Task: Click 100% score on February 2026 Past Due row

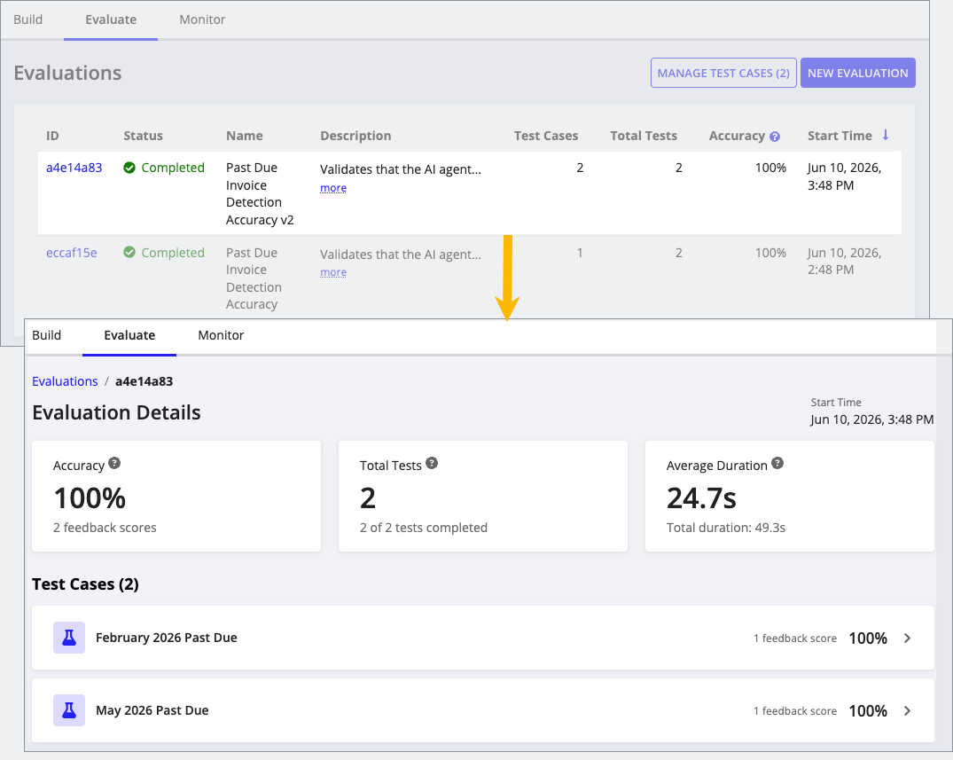Action: (868, 638)
